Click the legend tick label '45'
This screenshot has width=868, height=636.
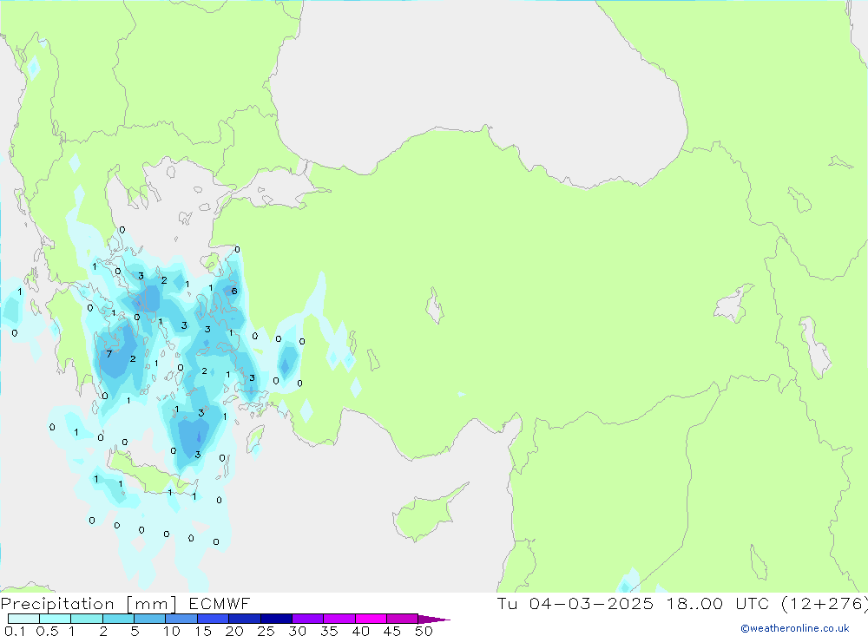point(392,631)
